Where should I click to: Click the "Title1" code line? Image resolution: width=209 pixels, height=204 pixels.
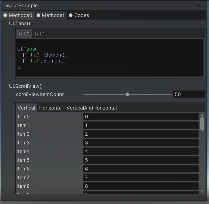43,61
